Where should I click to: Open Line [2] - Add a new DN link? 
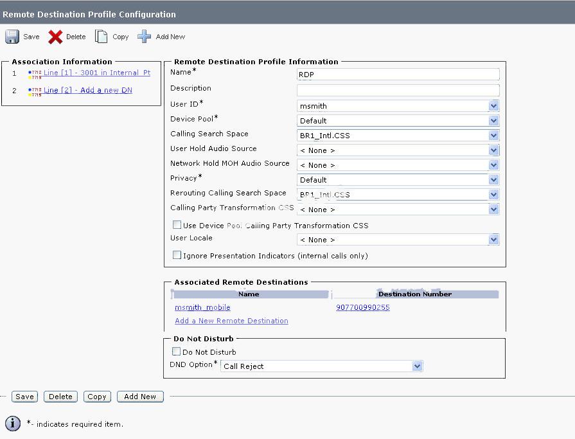click(x=87, y=90)
